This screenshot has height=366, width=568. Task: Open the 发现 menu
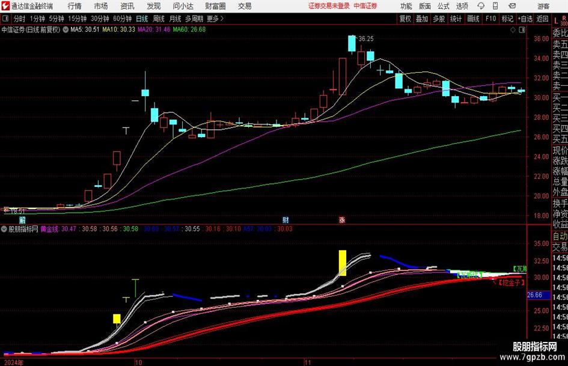[x=154, y=6]
